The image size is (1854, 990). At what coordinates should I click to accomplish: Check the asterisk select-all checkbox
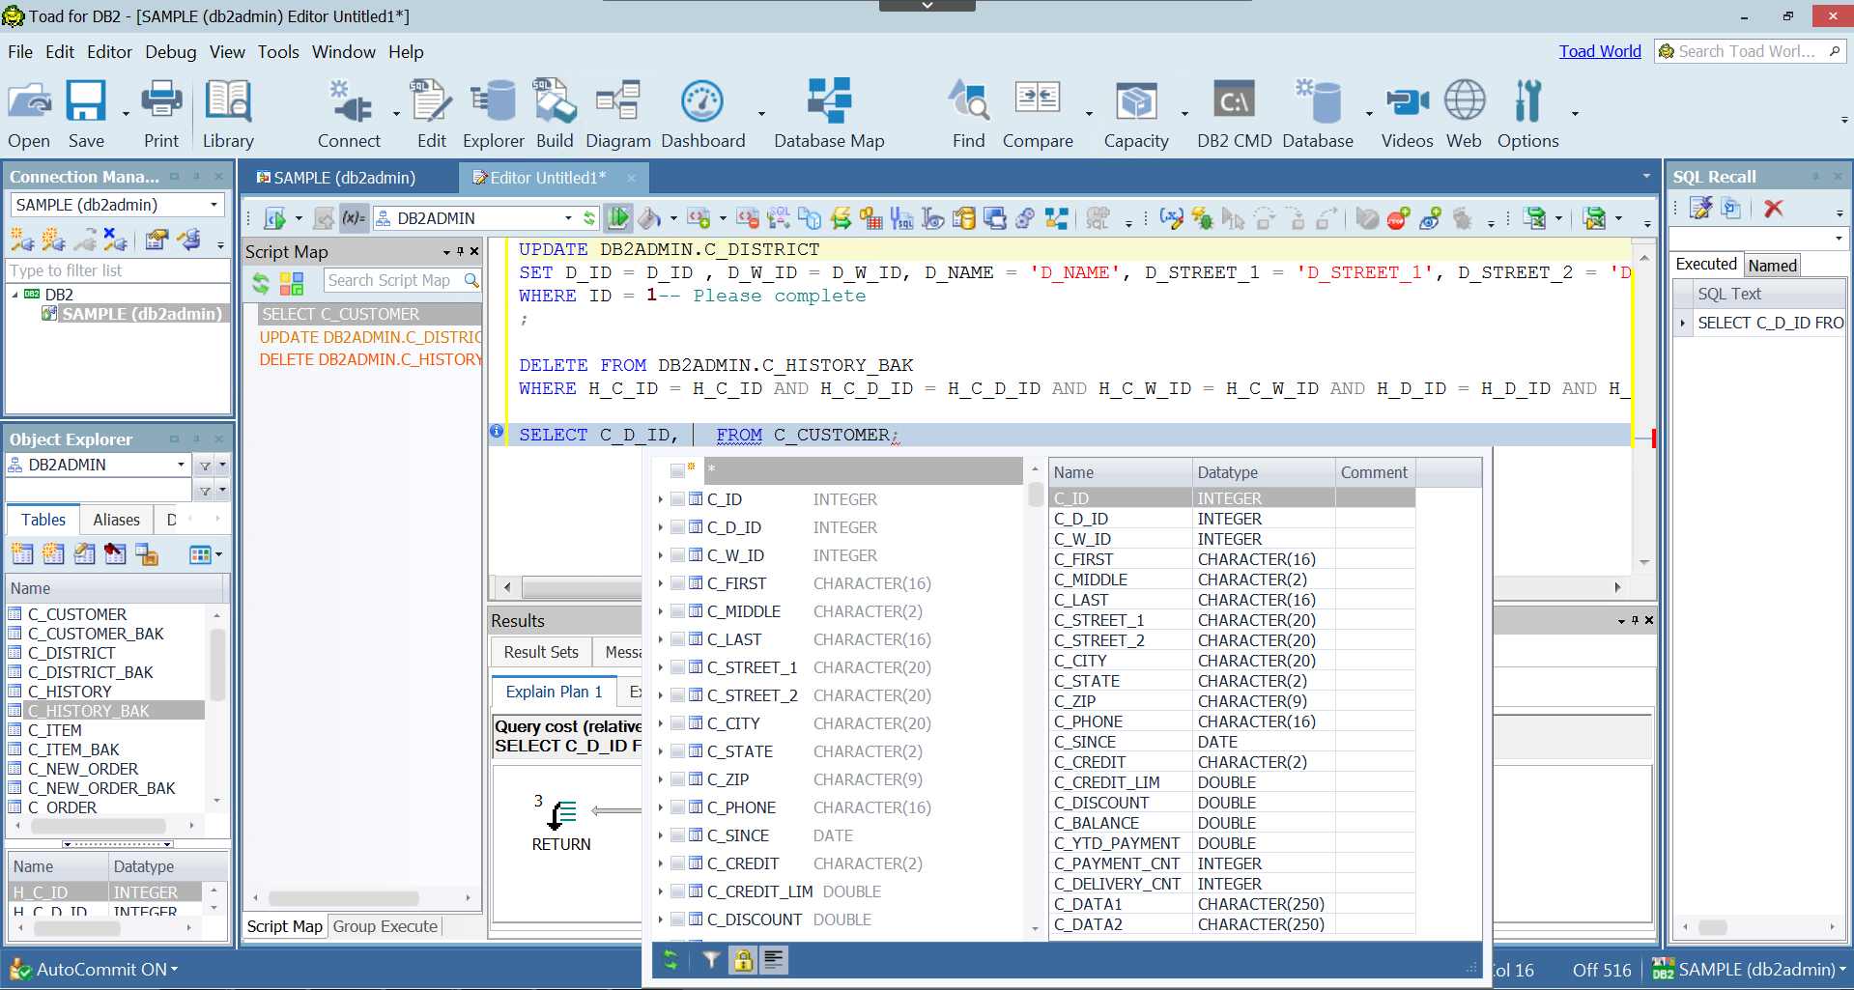click(677, 471)
